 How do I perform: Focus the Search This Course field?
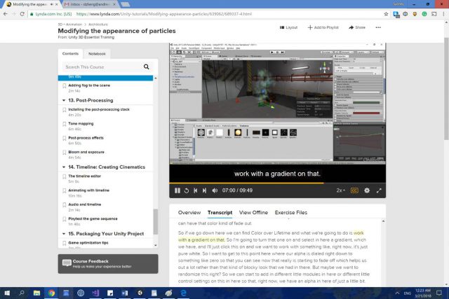click(102, 67)
